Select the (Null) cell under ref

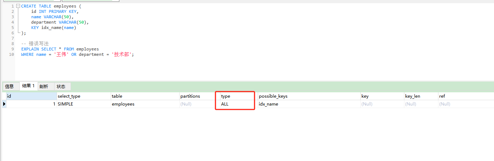pos(466,104)
